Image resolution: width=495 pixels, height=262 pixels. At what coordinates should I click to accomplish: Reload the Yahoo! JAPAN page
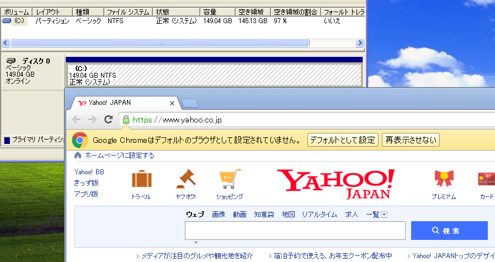(108, 119)
